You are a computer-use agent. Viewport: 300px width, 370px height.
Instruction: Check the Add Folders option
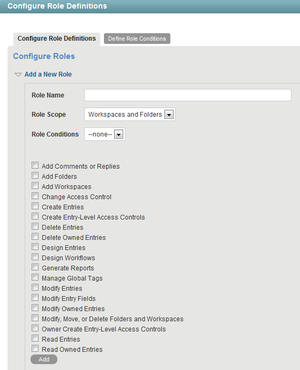tap(35, 175)
